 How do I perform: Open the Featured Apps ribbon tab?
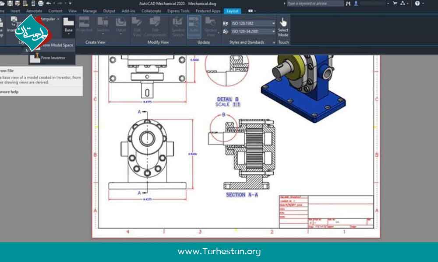click(x=208, y=11)
